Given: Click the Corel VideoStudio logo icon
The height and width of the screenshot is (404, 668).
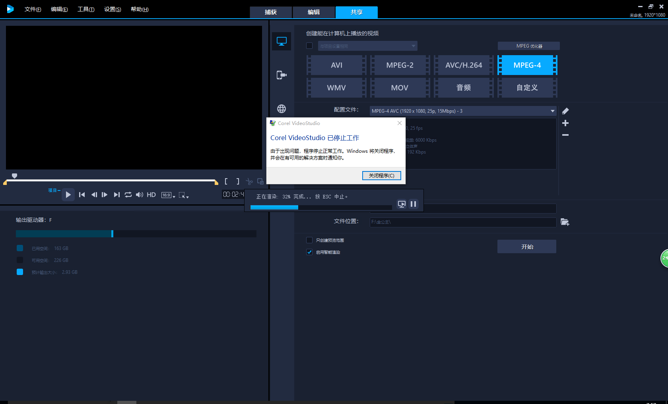Looking at the screenshot, I should click(10, 9).
